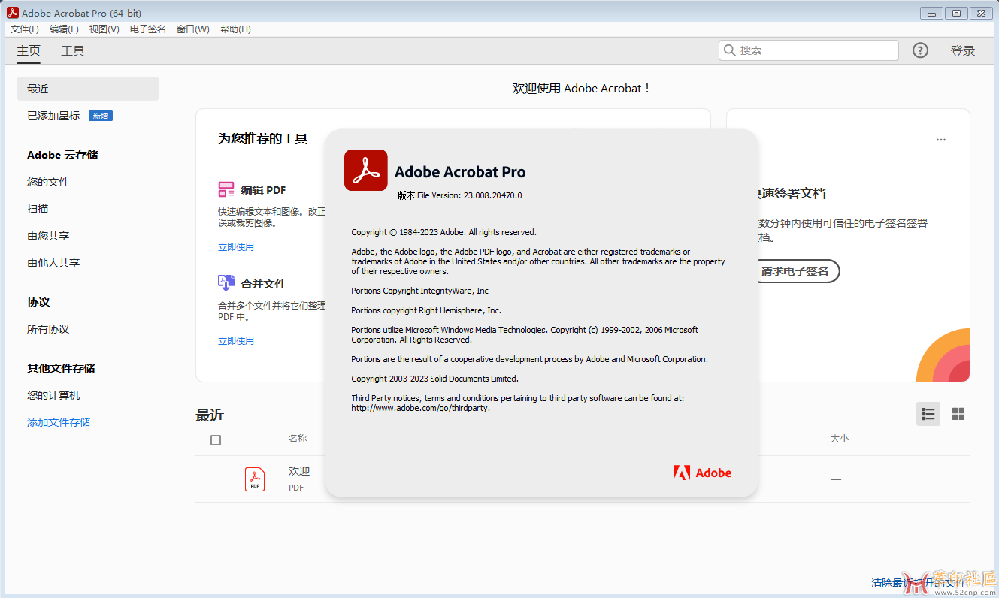Open the 电子签名 menu
999x598 pixels.
pyautogui.click(x=148, y=29)
